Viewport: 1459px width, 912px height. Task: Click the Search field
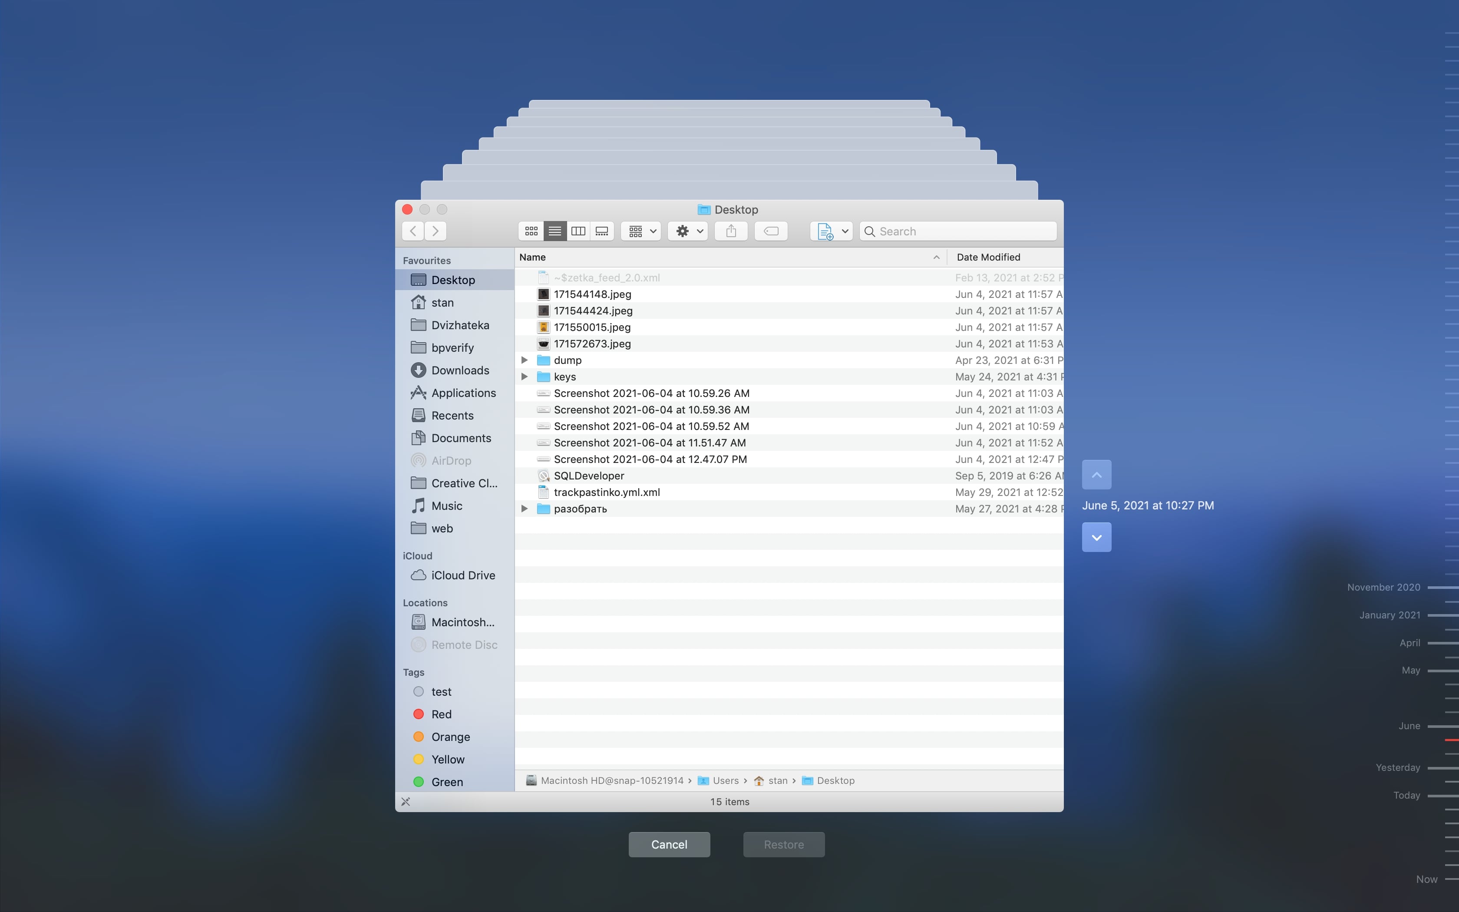click(x=958, y=231)
